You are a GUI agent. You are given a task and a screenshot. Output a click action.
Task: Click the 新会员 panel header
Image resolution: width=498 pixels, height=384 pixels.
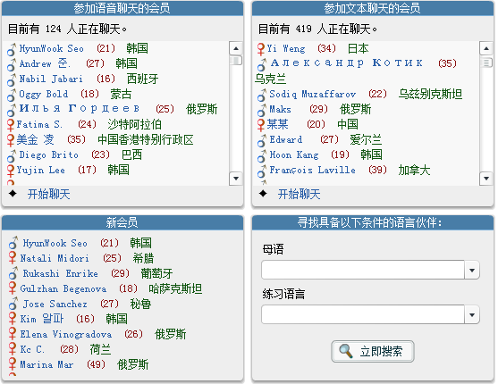pyautogui.click(x=122, y=222)
